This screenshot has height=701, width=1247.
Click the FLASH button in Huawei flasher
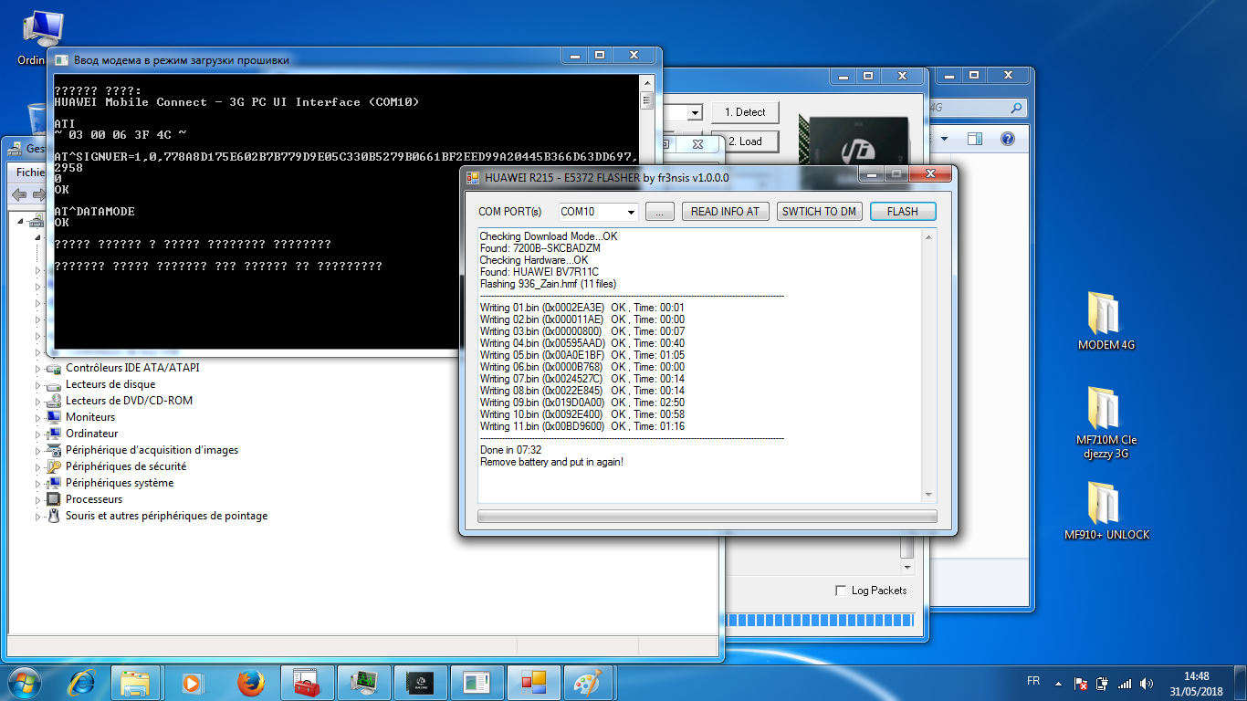pos(903,212)
